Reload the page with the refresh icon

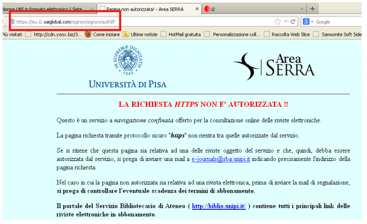coord(293,22)
